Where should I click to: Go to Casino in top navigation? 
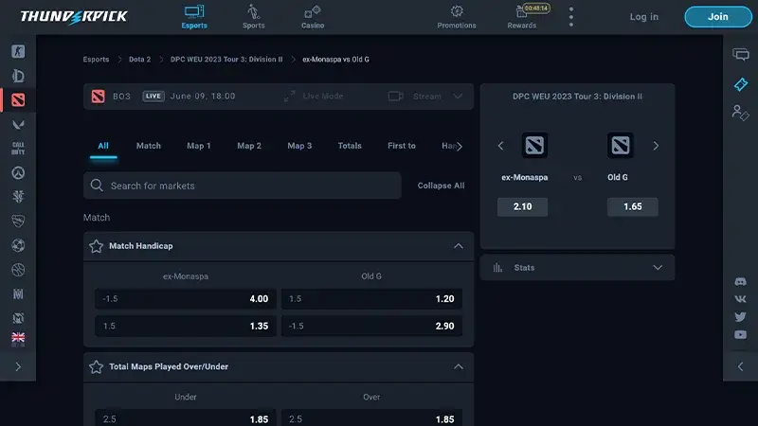(313, 17)
